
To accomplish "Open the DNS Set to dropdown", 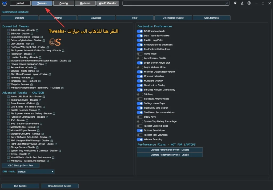I will pos(36,172).
